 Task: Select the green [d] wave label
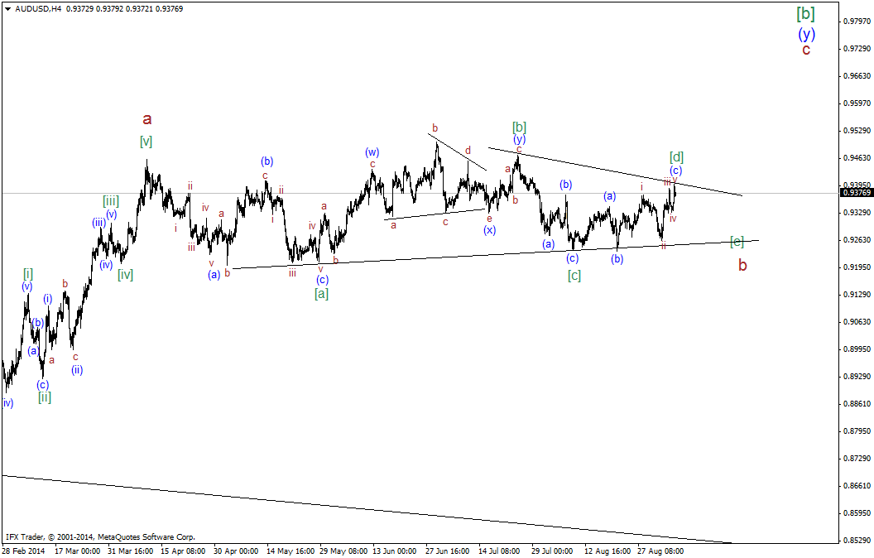(676, 156)
